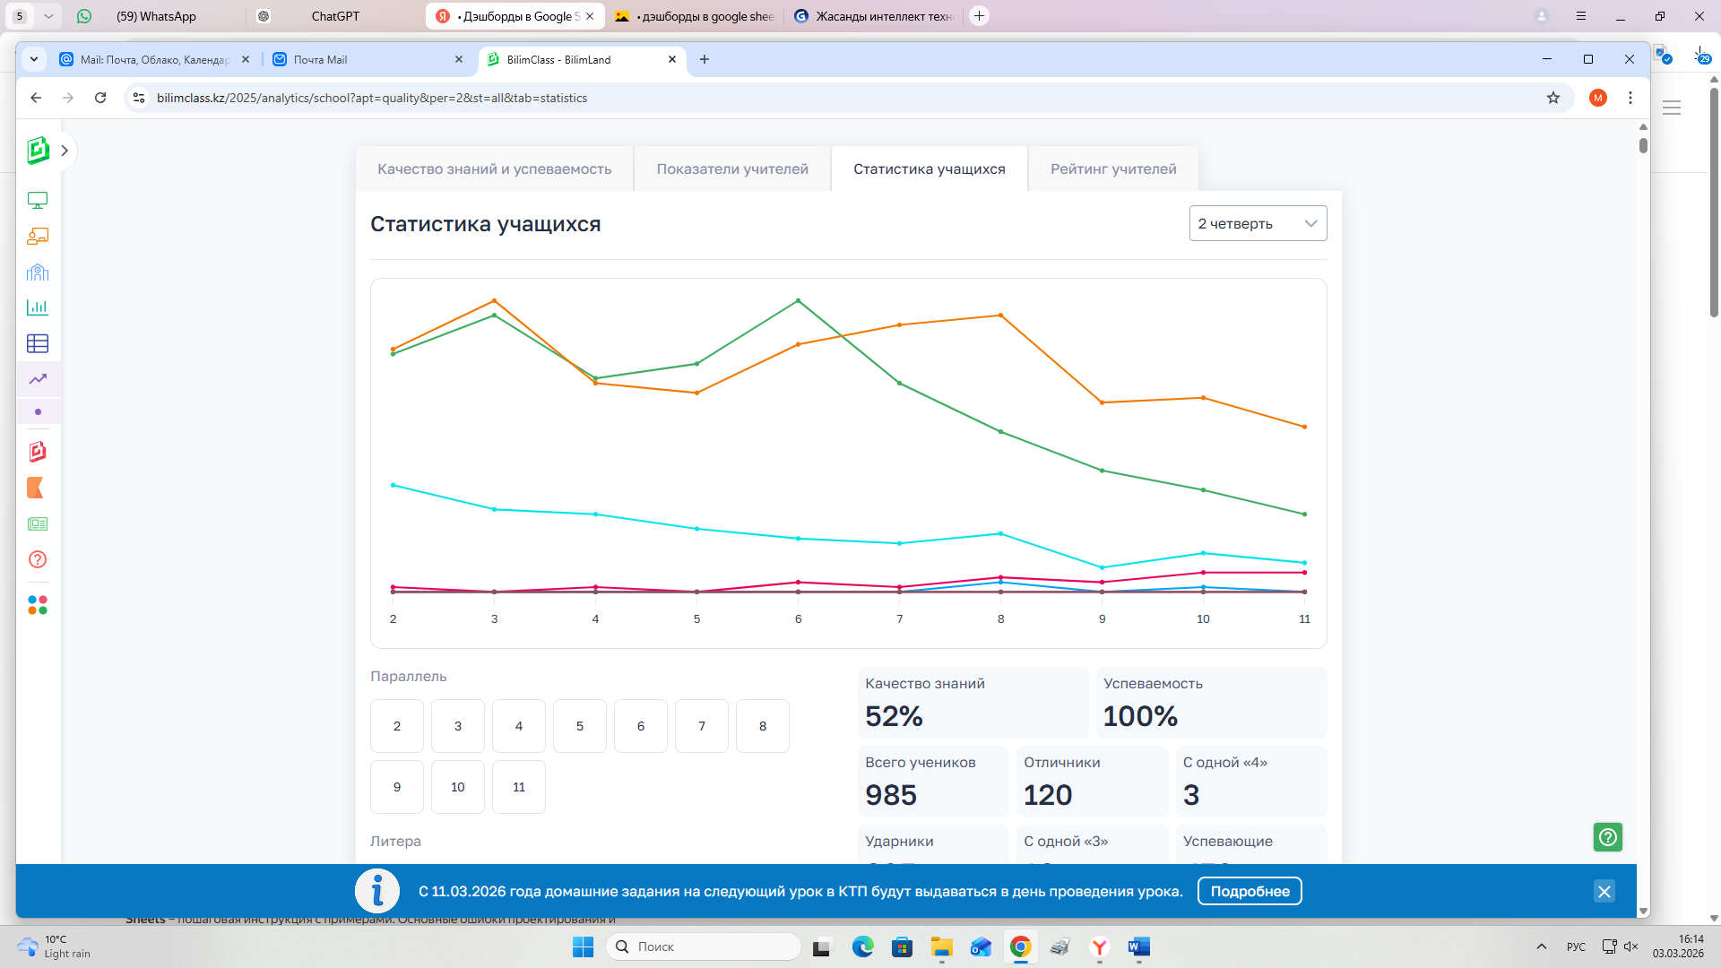Switch to Рейтинг учителей tab
1721x968 pixels.
(1112, 169)
